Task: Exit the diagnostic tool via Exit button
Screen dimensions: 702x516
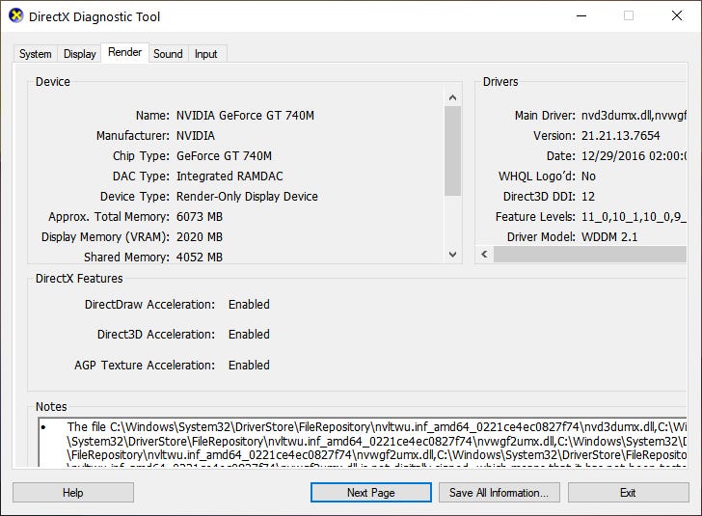Action: (x=628, y=493)
